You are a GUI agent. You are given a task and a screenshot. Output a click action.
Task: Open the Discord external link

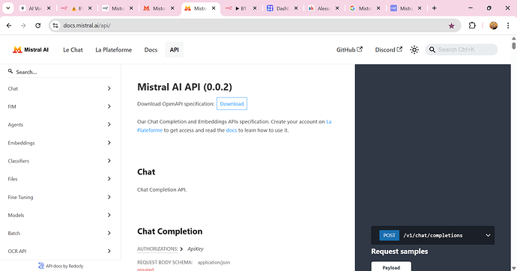pos(388,49)
